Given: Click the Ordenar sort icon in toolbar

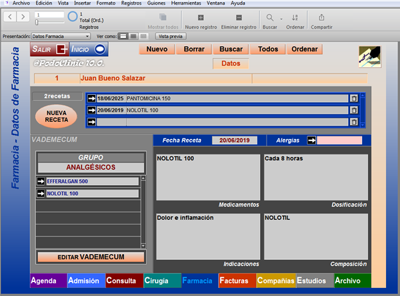Looking at the screenshot, I should click(x=295, y=17).
